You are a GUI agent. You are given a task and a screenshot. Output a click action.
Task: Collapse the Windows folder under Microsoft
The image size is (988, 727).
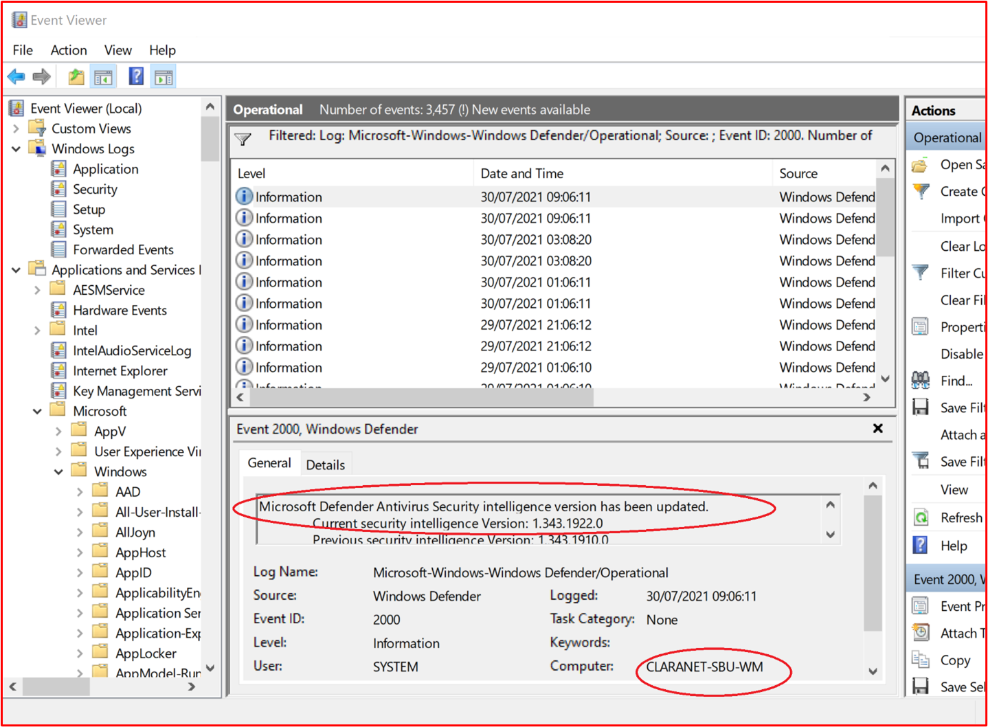coord(58,471)
